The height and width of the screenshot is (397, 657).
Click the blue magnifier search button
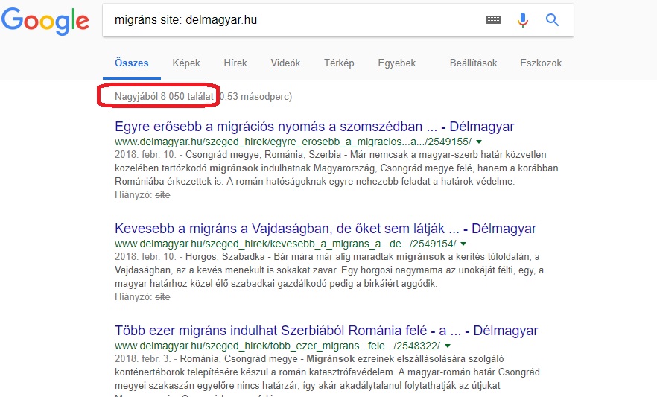click(552, 20)
